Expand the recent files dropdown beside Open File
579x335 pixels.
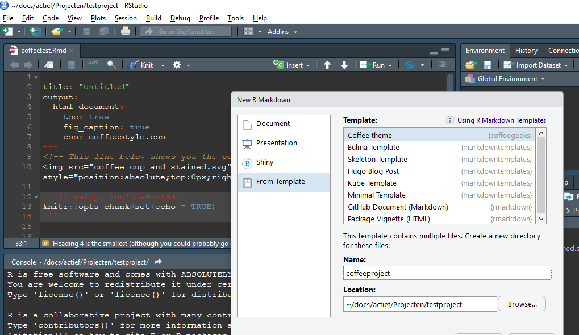click(x=69, y=32)
